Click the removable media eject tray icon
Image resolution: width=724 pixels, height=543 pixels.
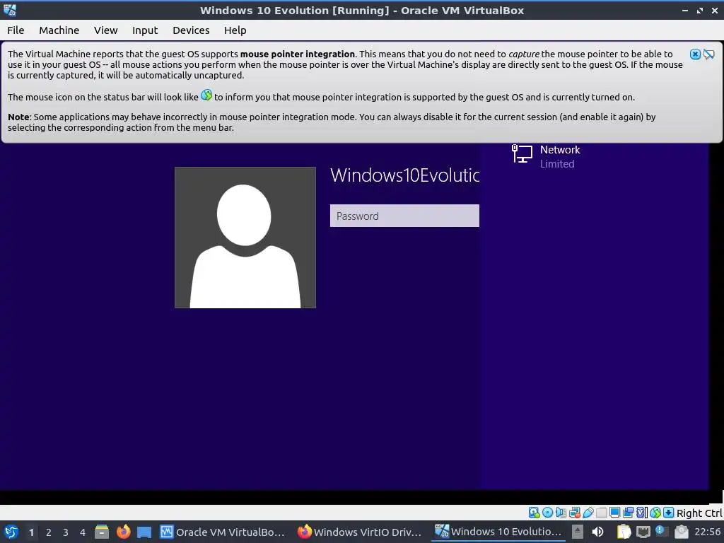click(577, 532)
